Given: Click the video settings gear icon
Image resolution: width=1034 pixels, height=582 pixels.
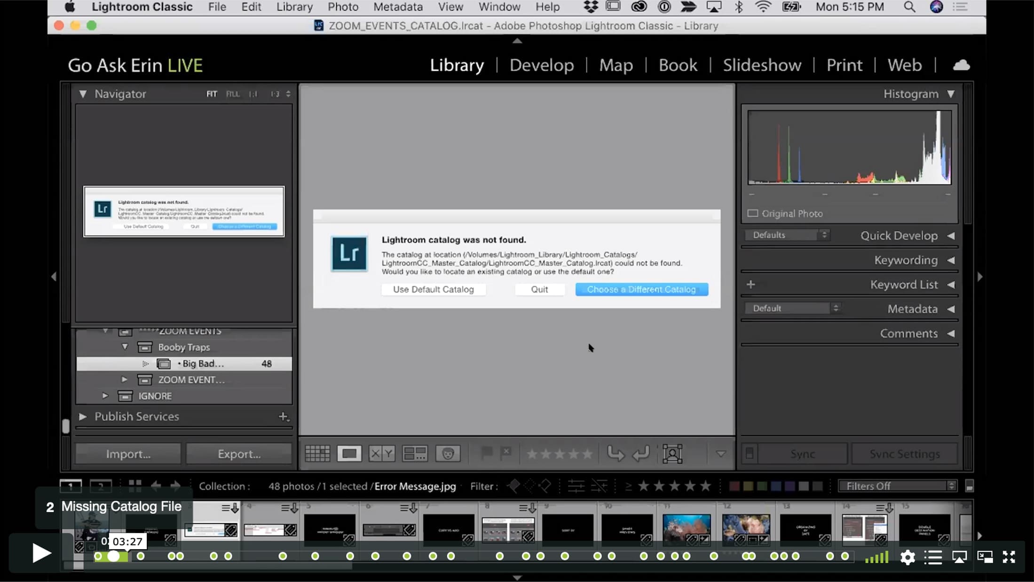Looking at the screenshot, I should [908, 557].
